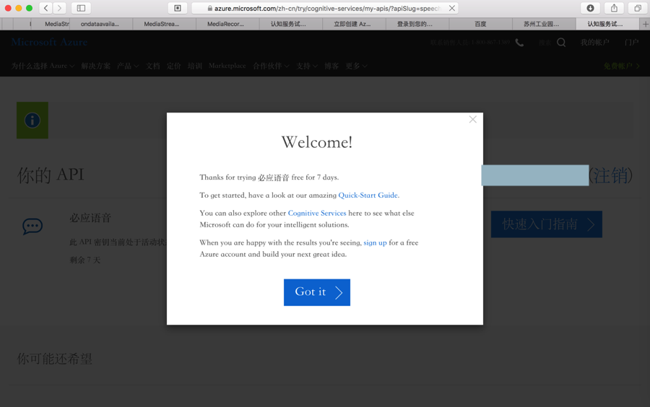Click the (注销) sign-out link
The width and height of the screenshot is (650, 407).
pyautogui.click(x=610, y=175)
